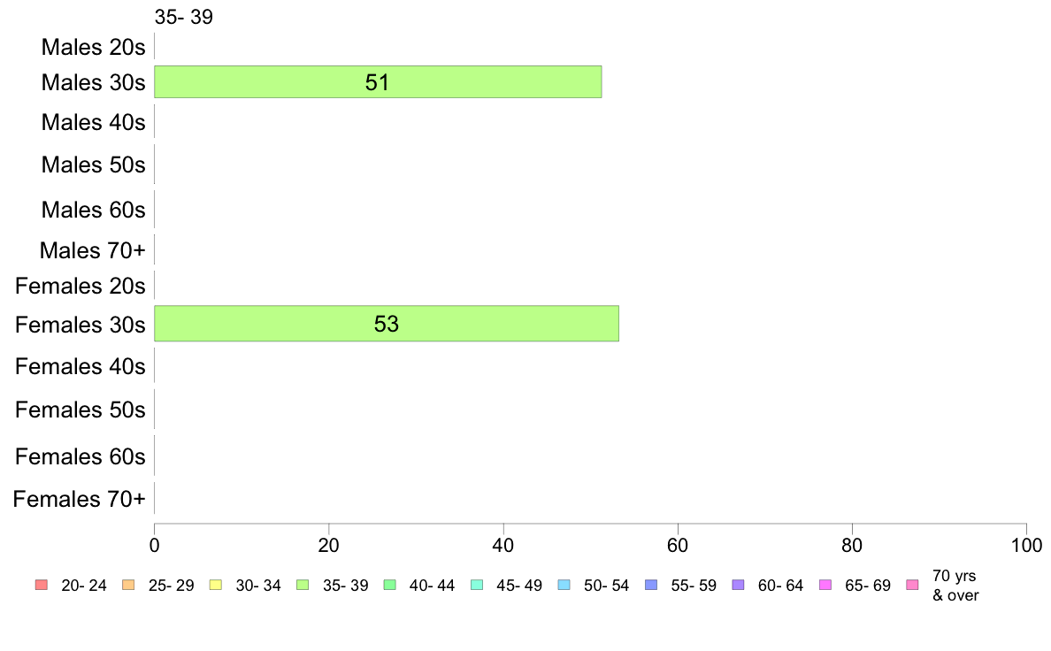Click the 70 yrs & over legend swatch
This screenshot has height=651, width=1051.
[912, 585]
